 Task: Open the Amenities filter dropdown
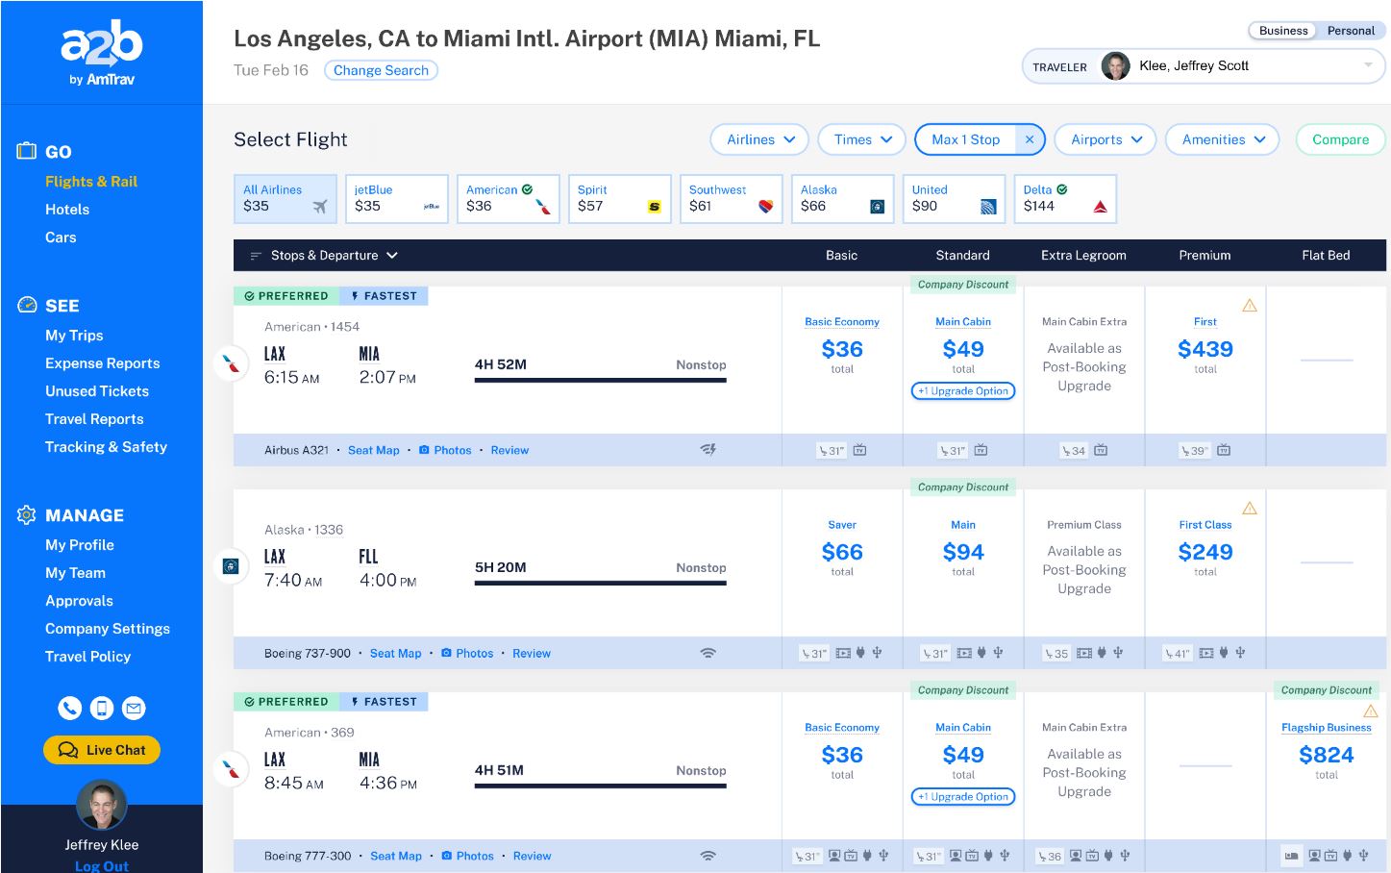(x=1223, y=139)
